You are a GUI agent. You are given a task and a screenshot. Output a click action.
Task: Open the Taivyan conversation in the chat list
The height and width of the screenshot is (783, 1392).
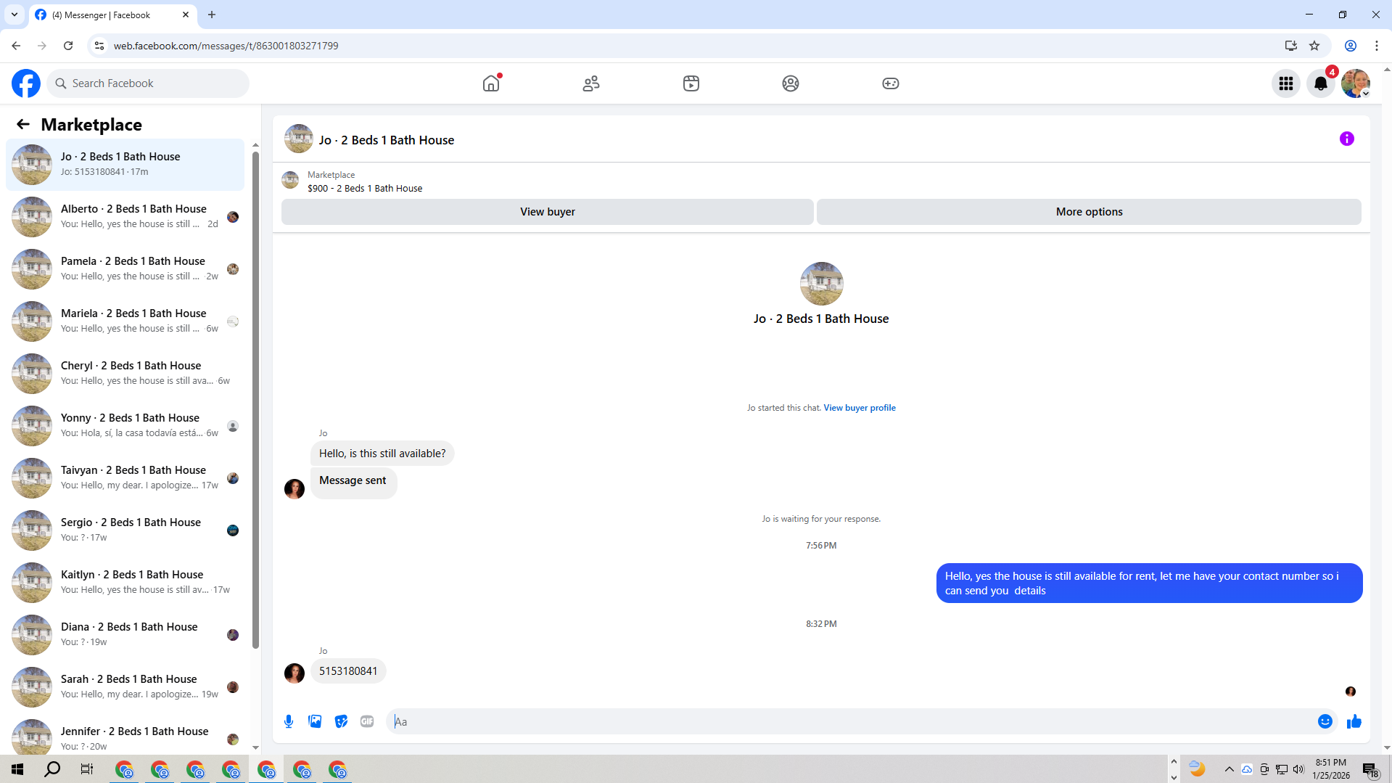pyautogui.click(x=125, y=478)
